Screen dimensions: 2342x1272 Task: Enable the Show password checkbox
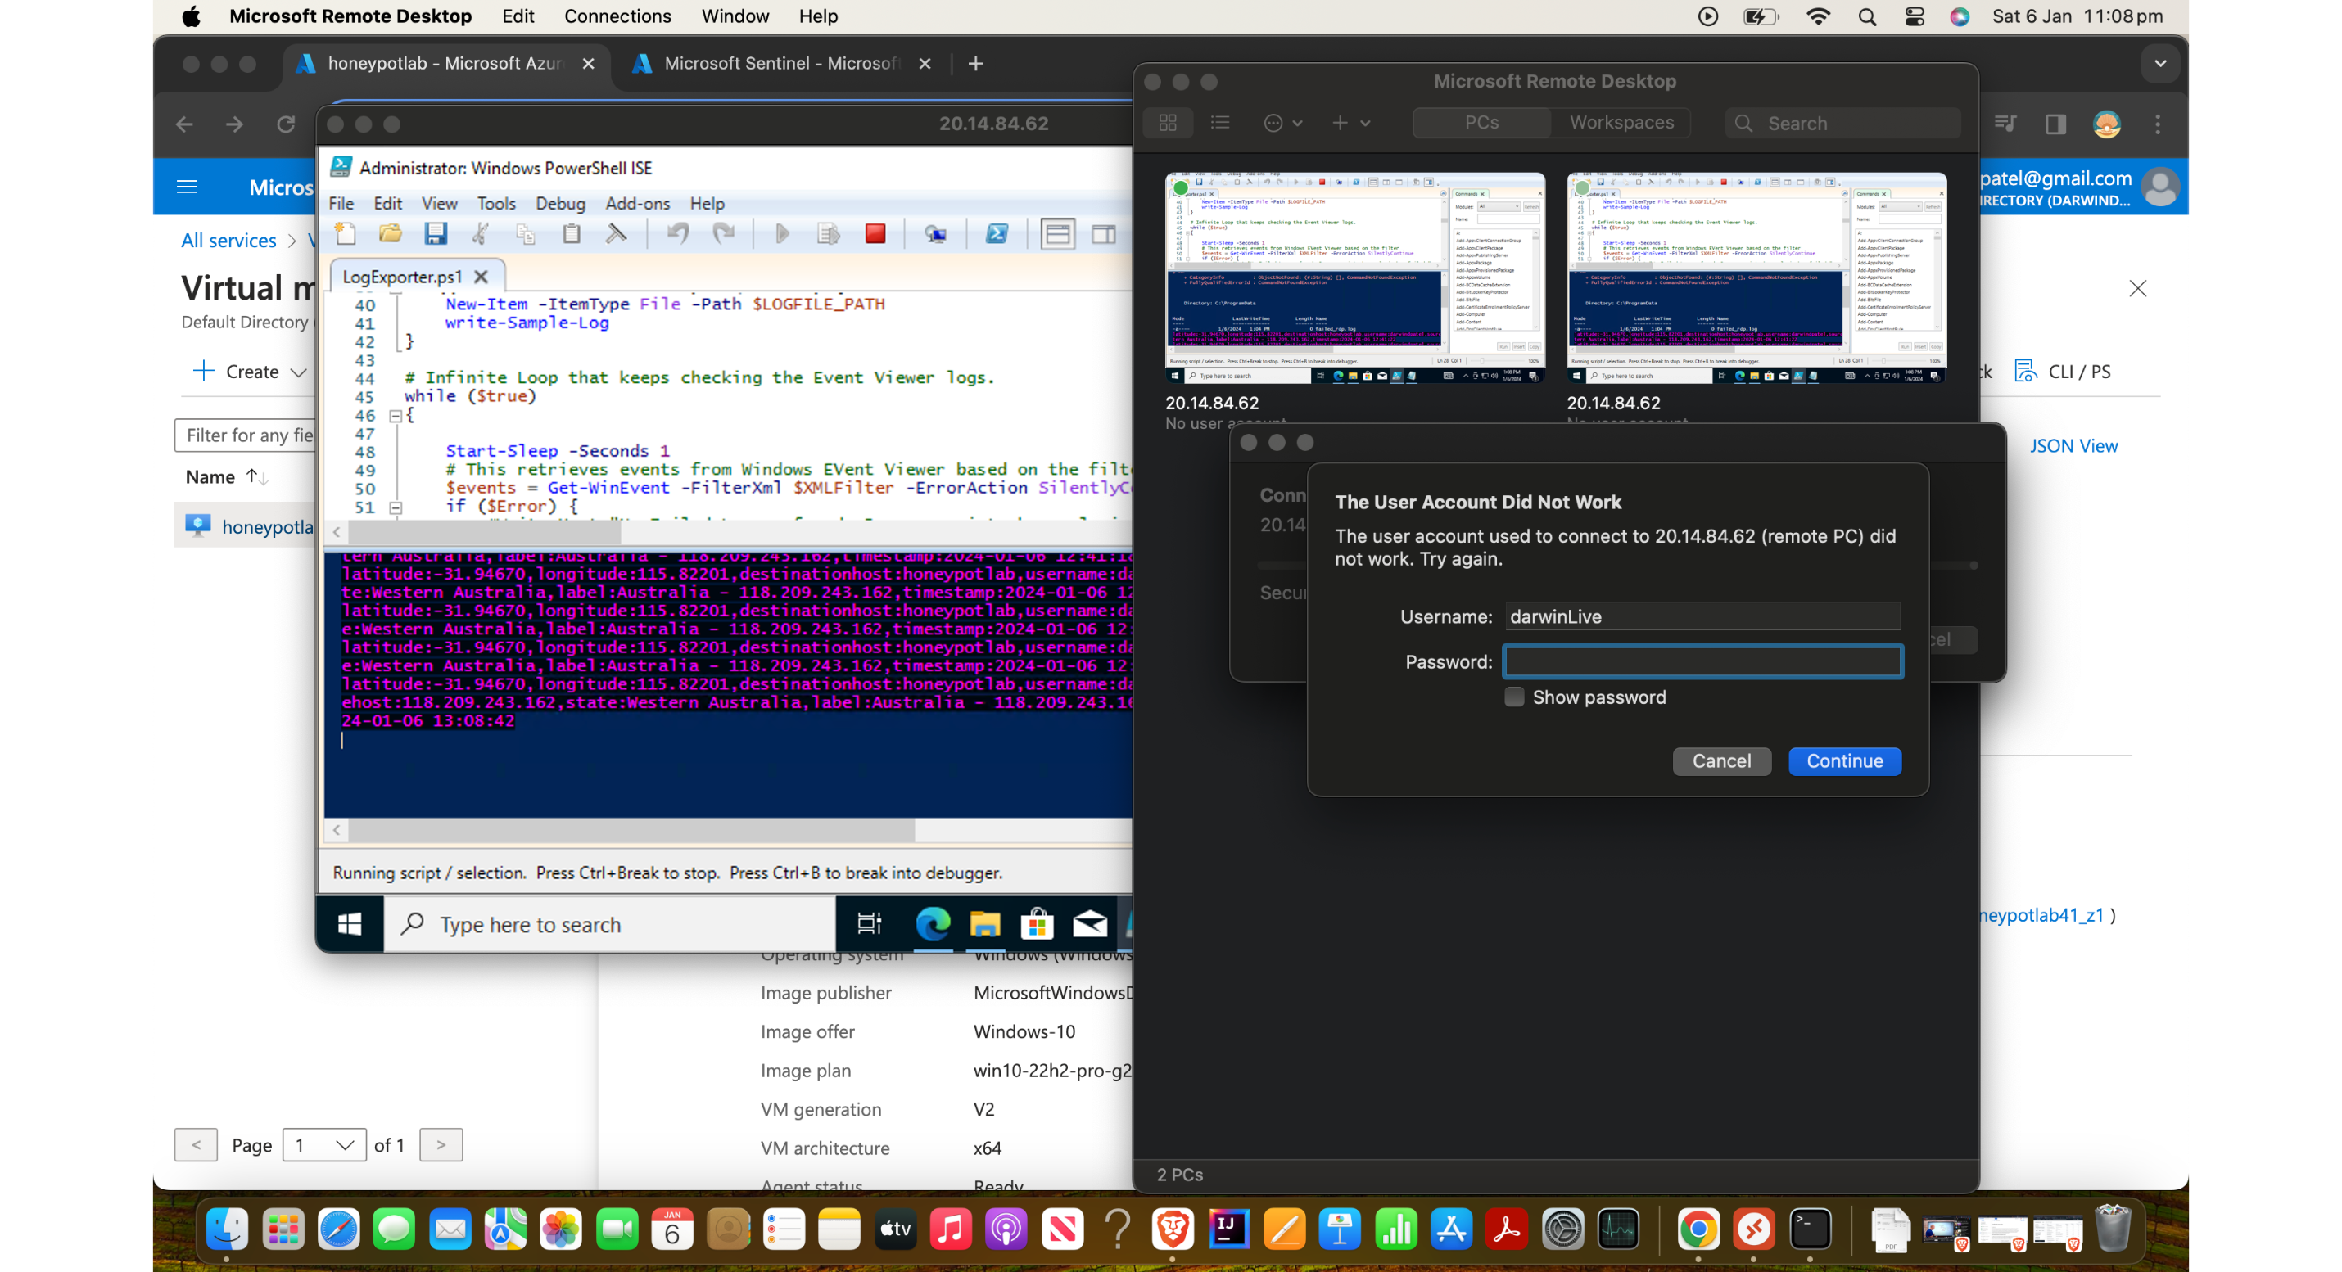(x=1514, y=697)
